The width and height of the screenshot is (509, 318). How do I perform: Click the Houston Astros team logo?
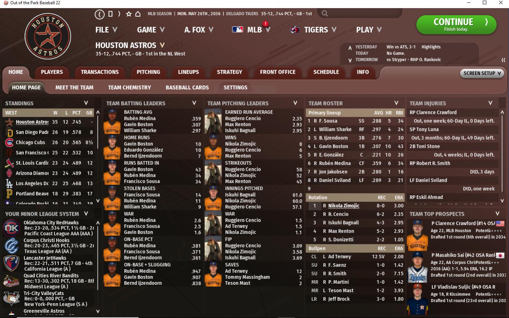[x=48, y=36]
